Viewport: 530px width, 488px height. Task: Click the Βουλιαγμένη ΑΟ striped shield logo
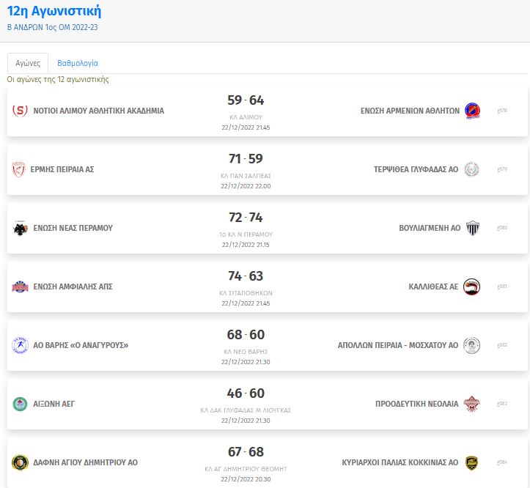473,228
